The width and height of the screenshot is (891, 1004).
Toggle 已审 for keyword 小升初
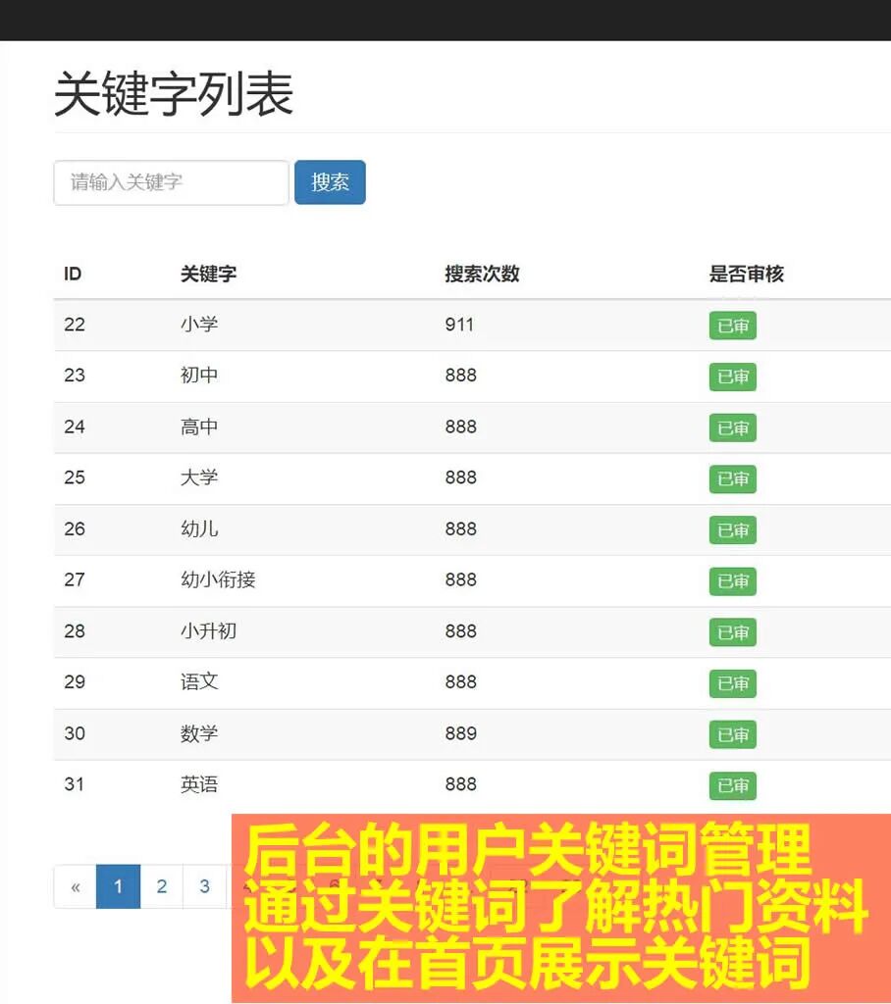(x=732, y=632)
